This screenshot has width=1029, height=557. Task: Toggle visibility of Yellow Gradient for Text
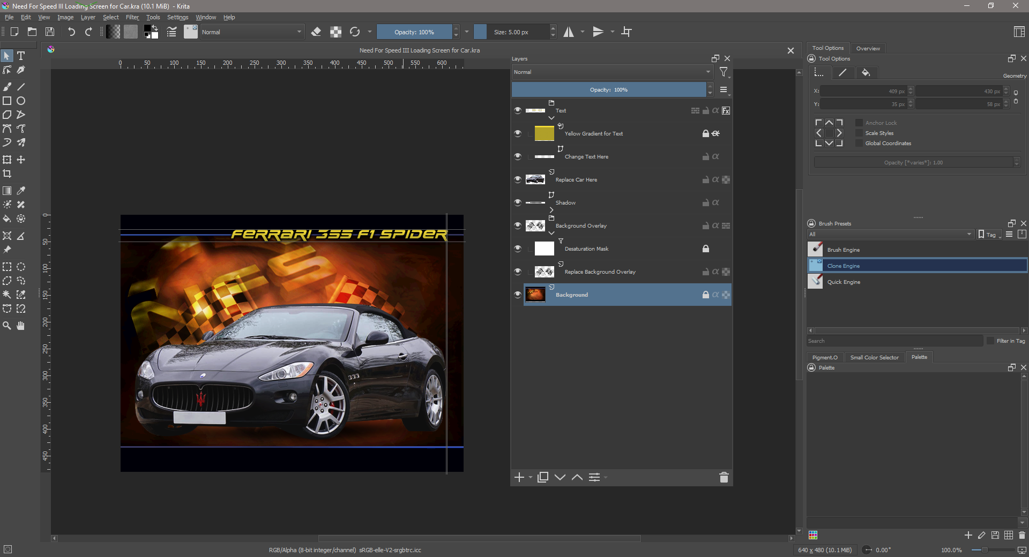(x=518, y=133)
